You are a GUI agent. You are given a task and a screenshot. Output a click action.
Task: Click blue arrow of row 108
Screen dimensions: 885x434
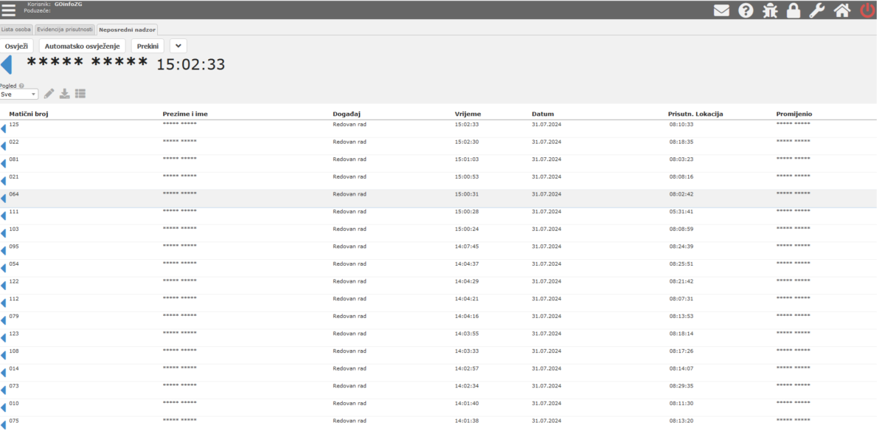(x=3, y=356)
